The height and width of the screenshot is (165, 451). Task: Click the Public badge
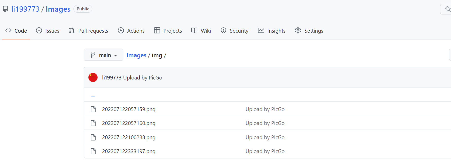coord(83,9)
